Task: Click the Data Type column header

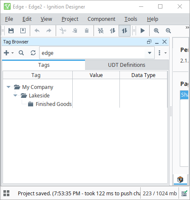Action: click(x=143, y=75)
